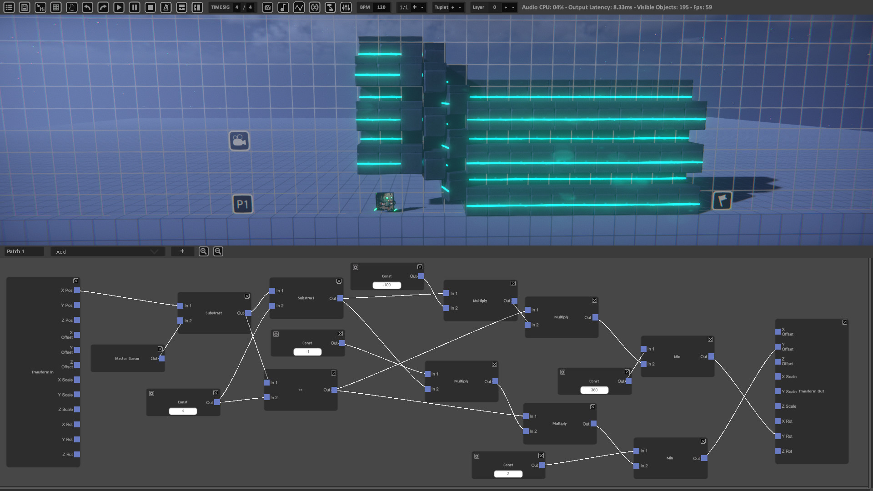Toggle the square icon on the 2 Const node
The height and width of the screenshot is (491, 873).
point(477,456)
